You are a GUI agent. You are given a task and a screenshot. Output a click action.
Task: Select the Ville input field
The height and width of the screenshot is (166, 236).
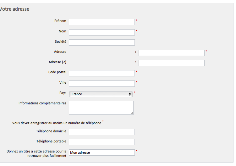tap(102, 84)
